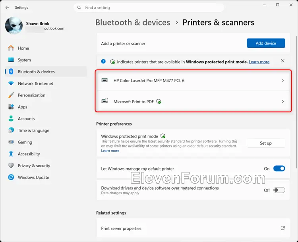Image resolution: width=298 pixels, height=242 pixels.
Task: Click external link icon for Print server properties
Action: click(x=283, y=228)
